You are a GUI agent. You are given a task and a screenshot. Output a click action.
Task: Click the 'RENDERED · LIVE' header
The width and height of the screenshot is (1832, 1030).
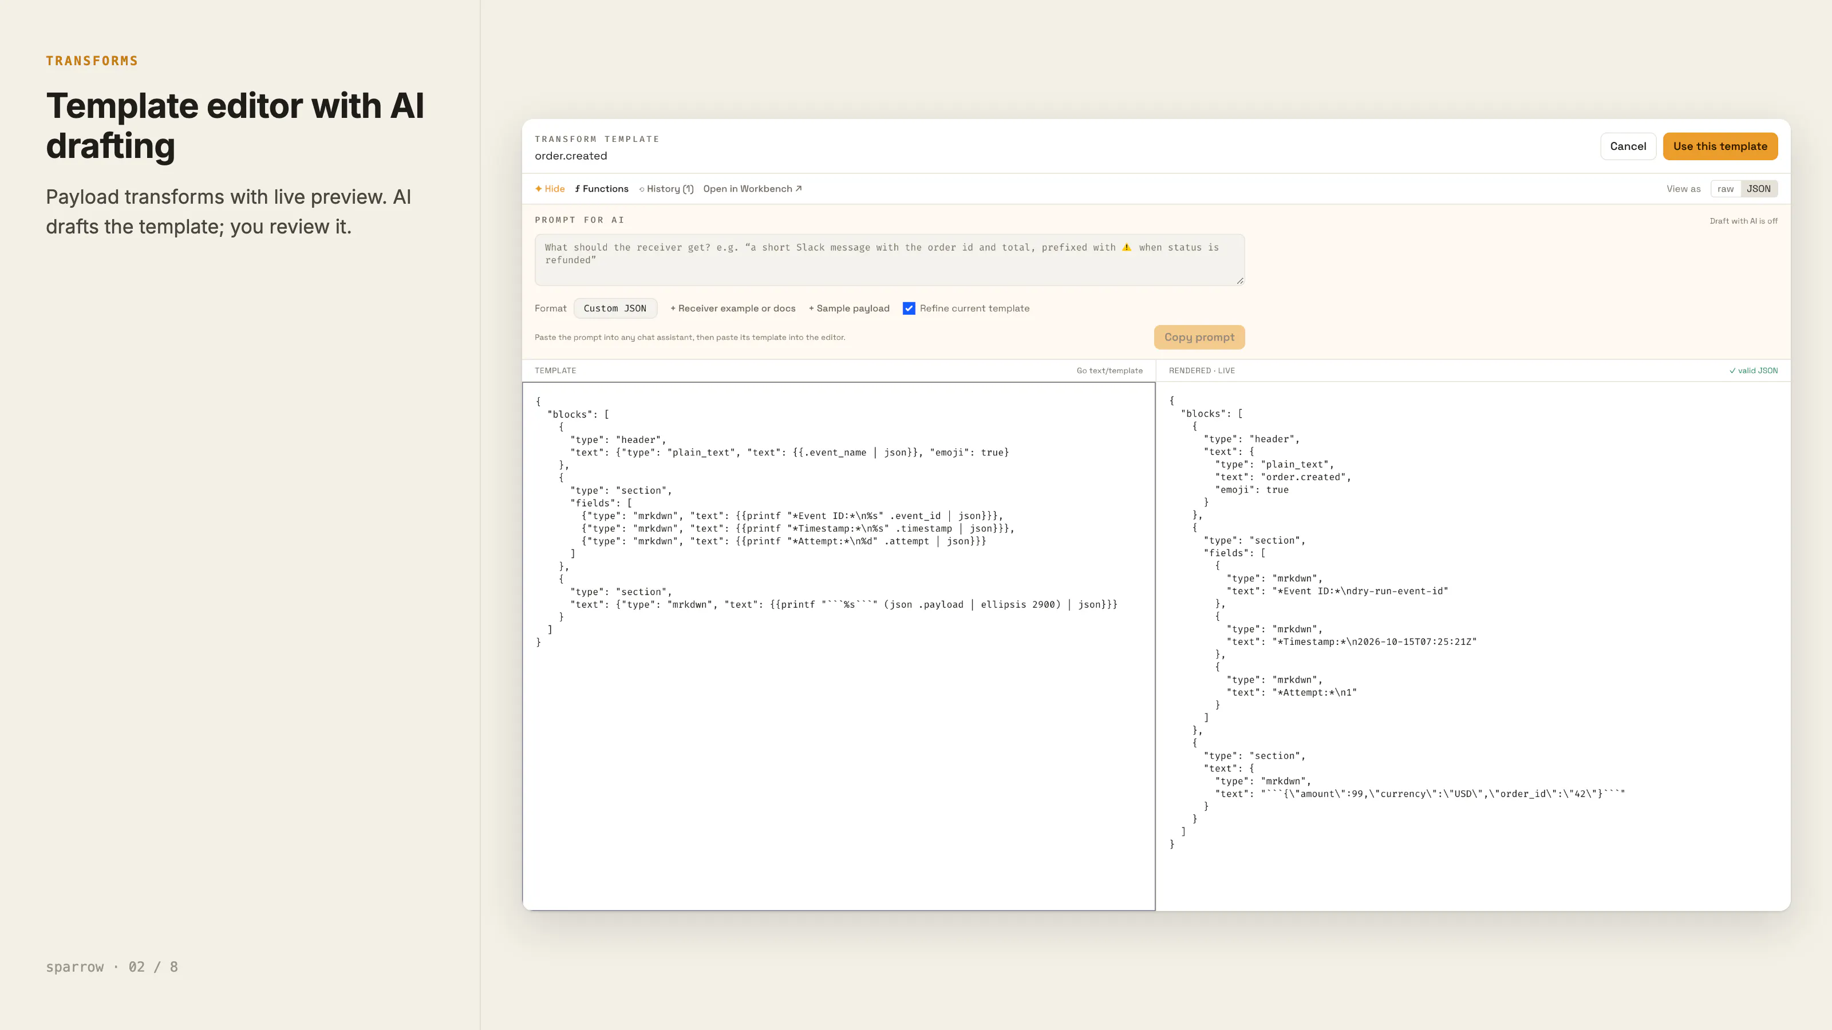[1202, 370]
